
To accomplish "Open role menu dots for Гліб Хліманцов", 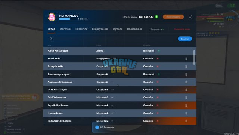I will 113,98.
